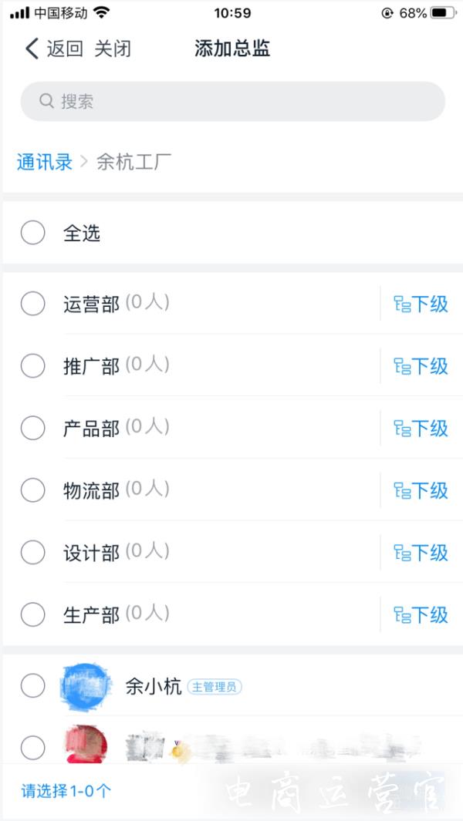Open subordinate tree icon for 推广部
The image size is (463, 821).
[402, 366]
